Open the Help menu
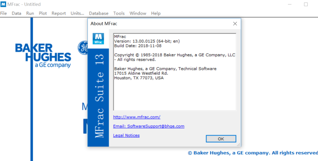This screenshot has height=161, width=318. pos(156,13)
